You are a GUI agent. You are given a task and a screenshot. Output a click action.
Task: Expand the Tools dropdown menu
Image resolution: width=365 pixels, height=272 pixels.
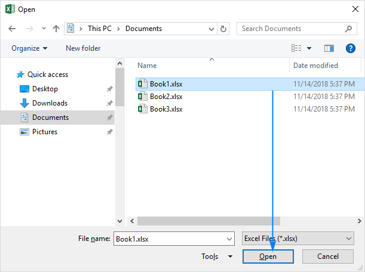[x=217, y=256]
